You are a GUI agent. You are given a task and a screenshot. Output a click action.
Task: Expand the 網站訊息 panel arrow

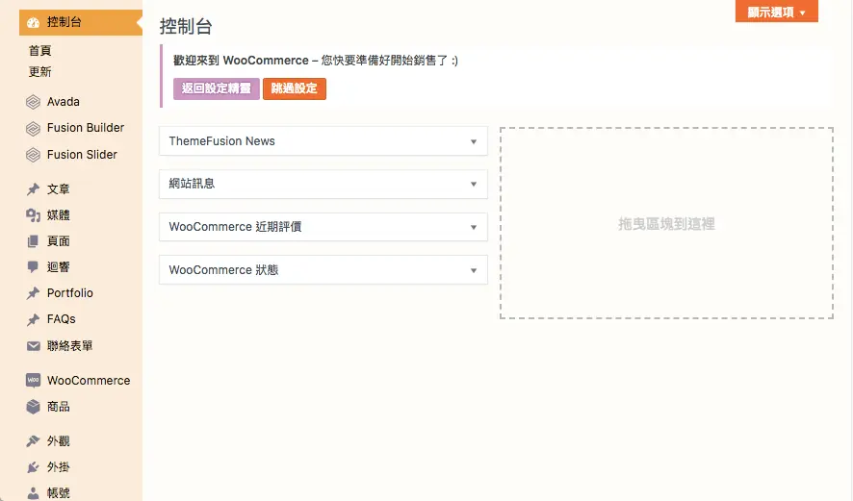474,185
